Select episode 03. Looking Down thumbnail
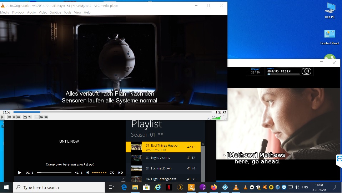This screenshot has width=342, height=193. [136, 168]
